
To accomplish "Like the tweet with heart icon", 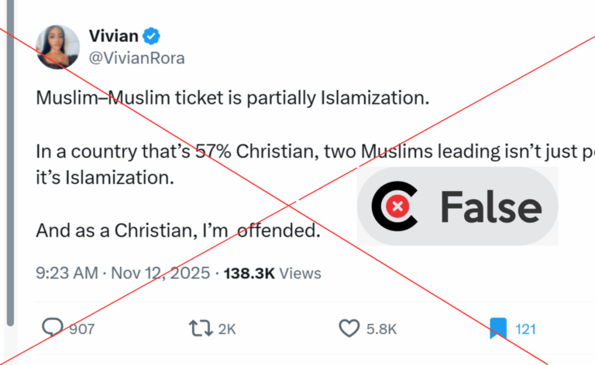I will click(349, 329).
